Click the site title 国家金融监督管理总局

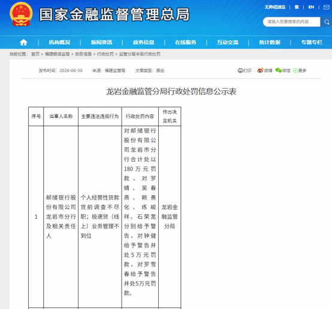(114, 14)
